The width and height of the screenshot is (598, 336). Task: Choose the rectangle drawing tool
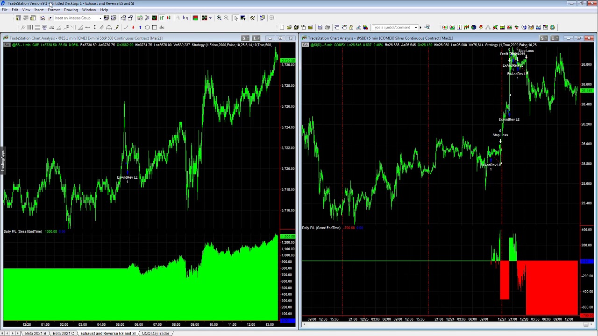pyautogui.click(x=154, y=27)
